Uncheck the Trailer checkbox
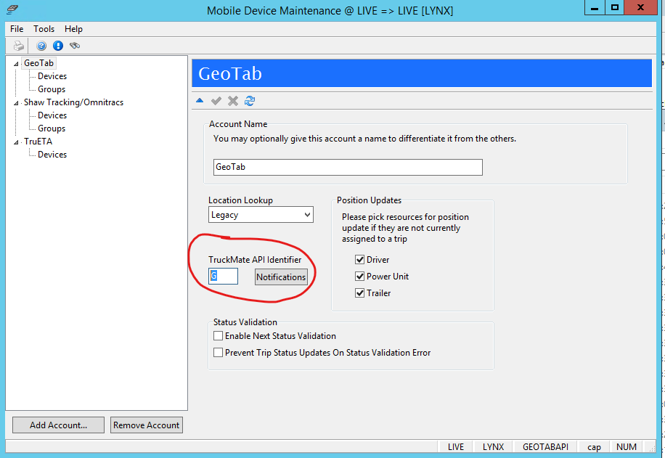665x458 pixels. 359,293
